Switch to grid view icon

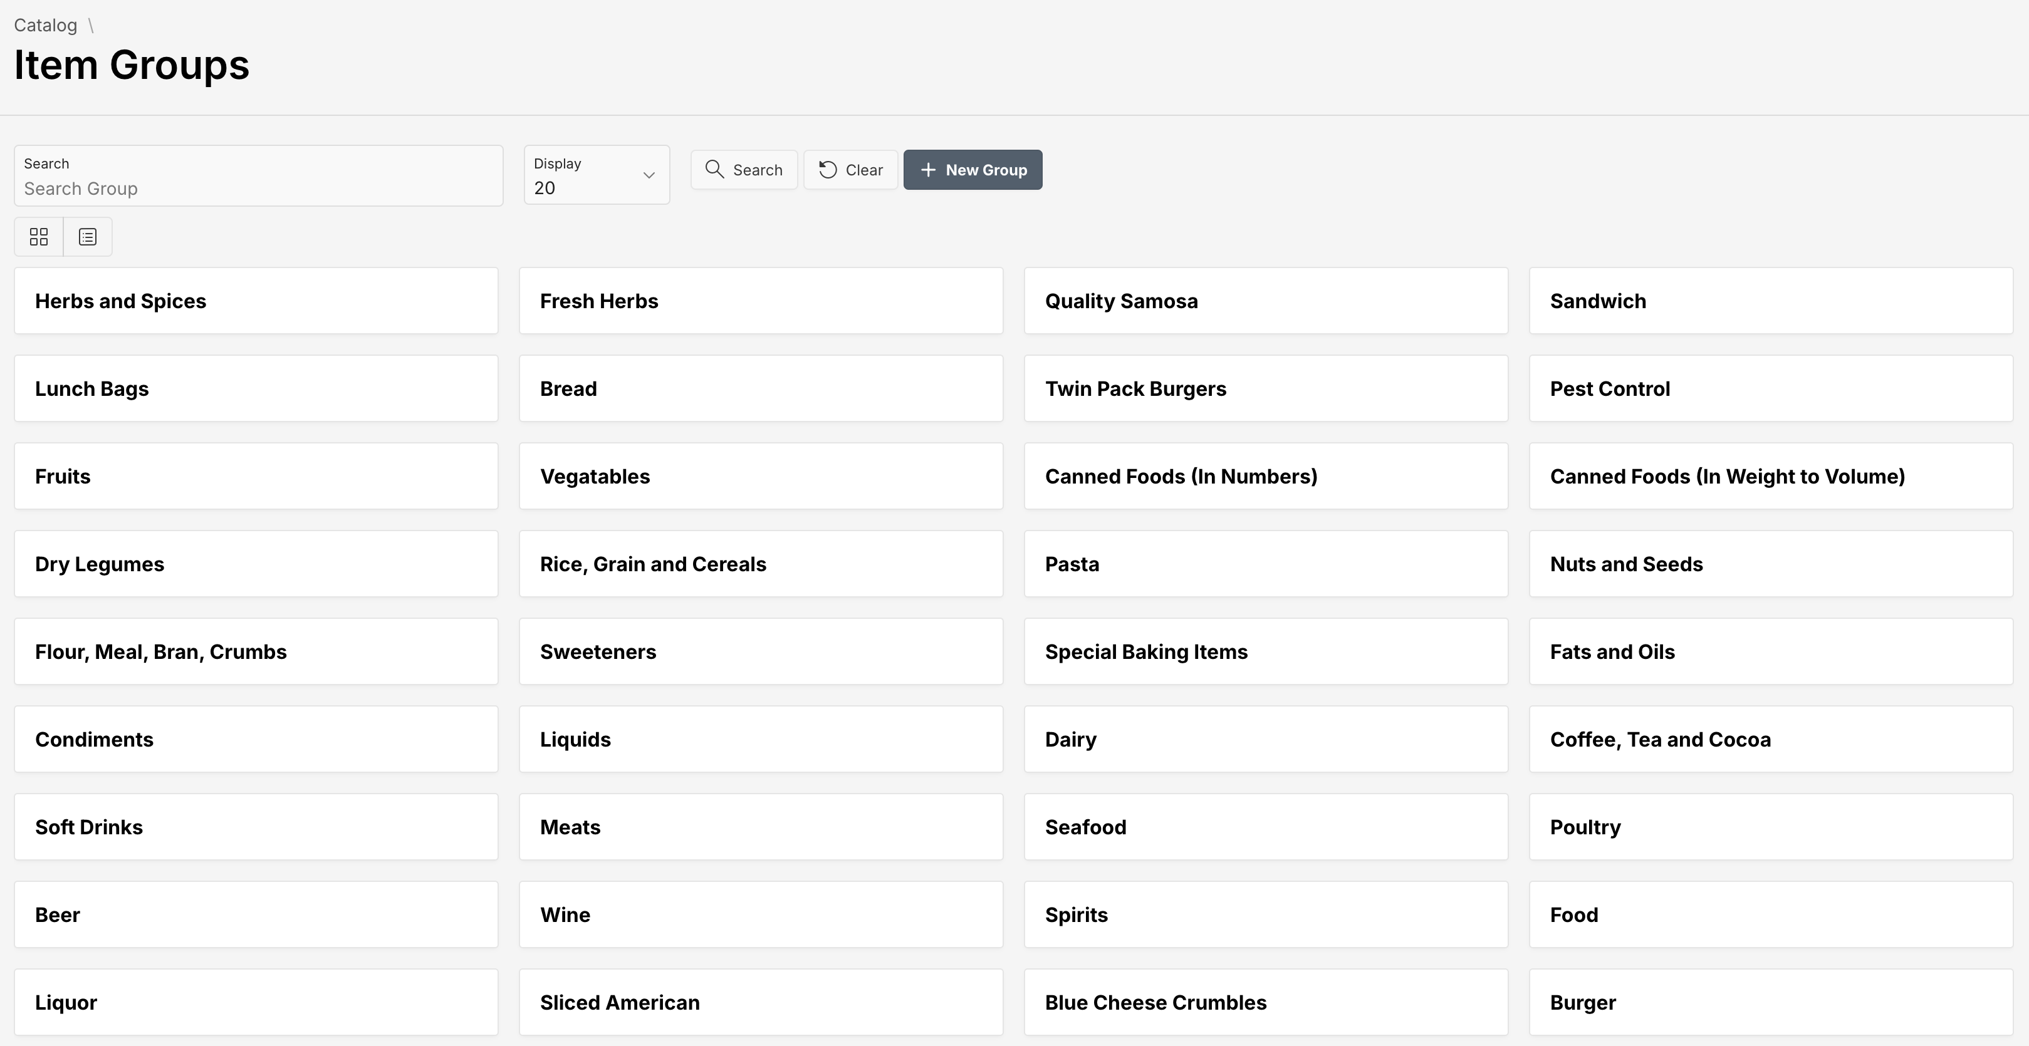click(39, 237)
